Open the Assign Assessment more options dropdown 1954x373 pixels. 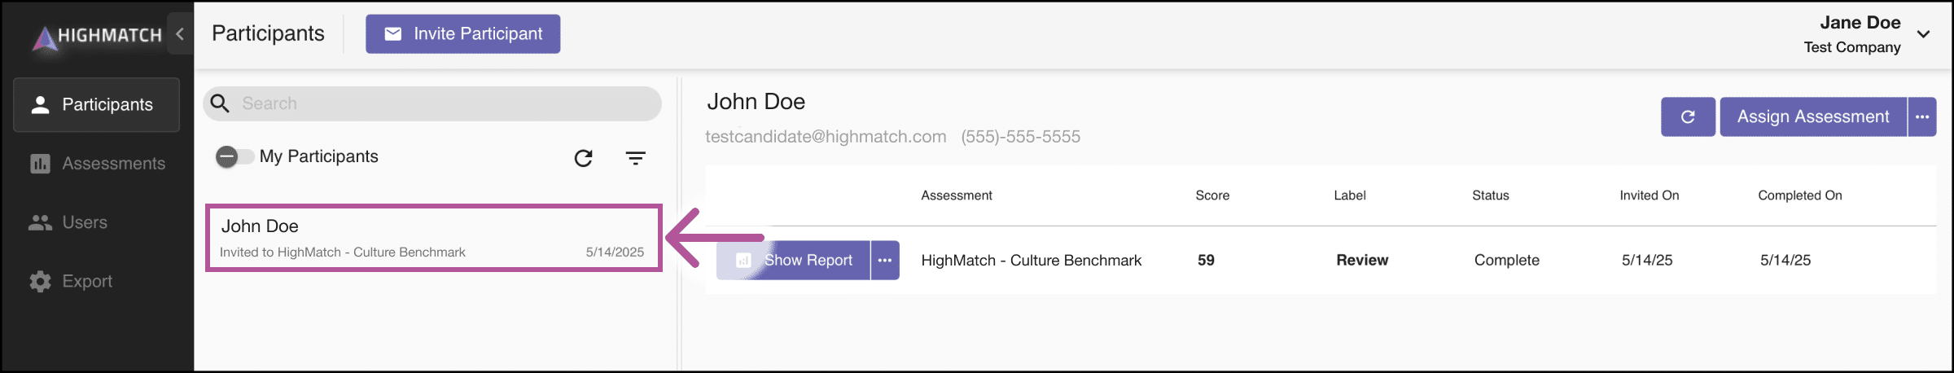click(x=1922, y=116)
